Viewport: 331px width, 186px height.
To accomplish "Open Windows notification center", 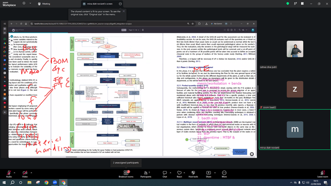I will pos(326,182).
